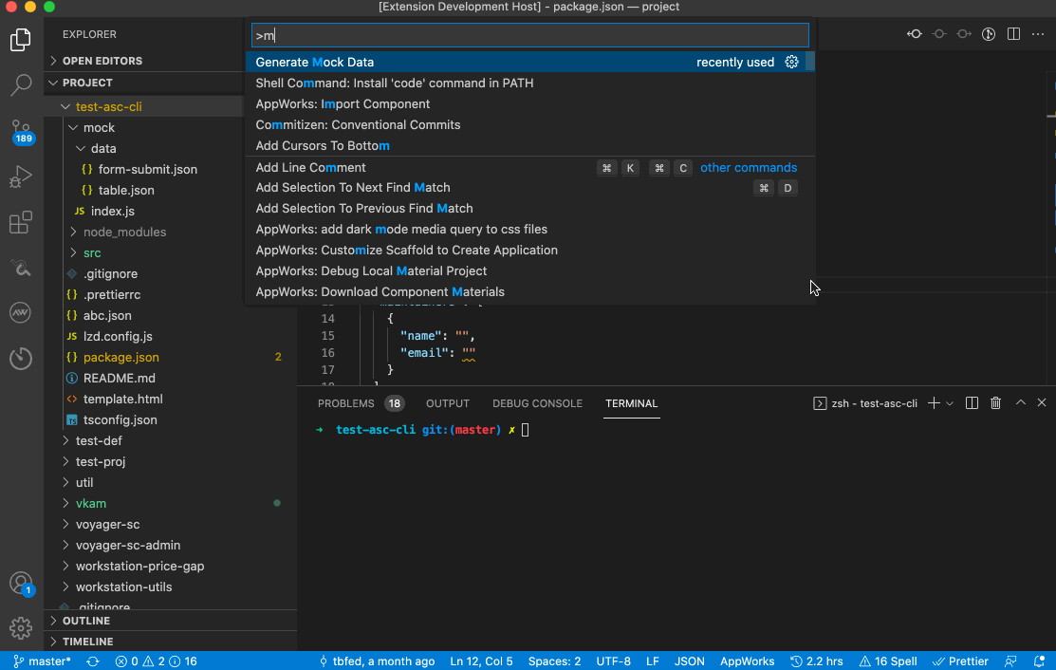Click Ln 12, Col 5 in status bar
The width and height of the screenshot is (1056, 670).
point(481,661)
